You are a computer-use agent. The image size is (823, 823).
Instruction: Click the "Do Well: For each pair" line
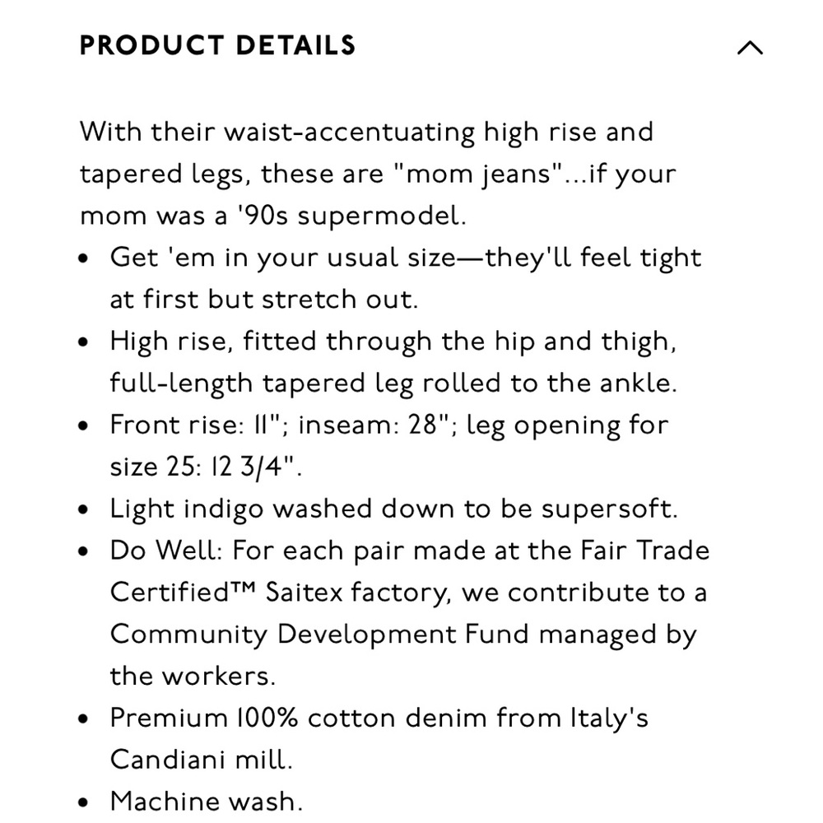[x=409, y=551]
